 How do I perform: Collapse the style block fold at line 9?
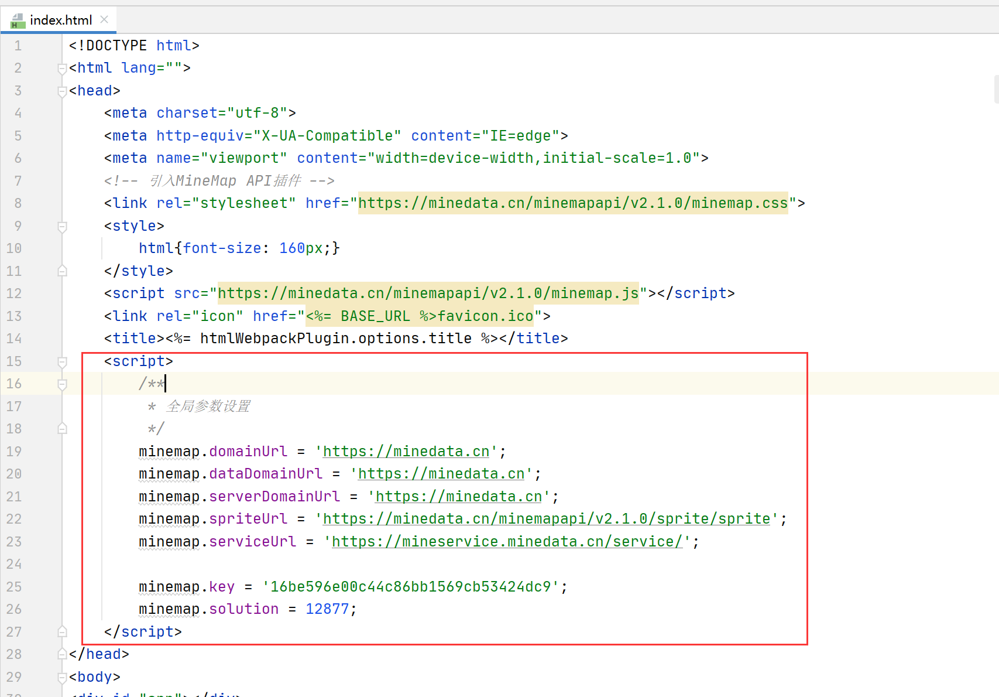pyautogui.click(x=62, y=226)
